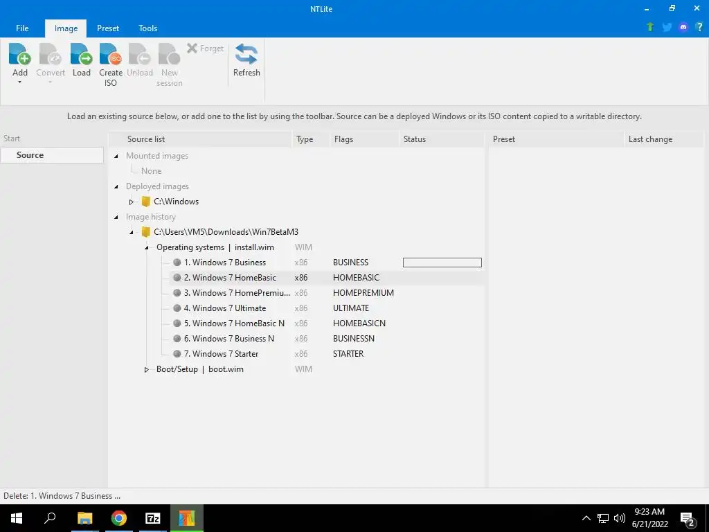Viewport: 709px width, 532px height.
Task: Switch to the Image tab
Action: click(x=66, y=28)
